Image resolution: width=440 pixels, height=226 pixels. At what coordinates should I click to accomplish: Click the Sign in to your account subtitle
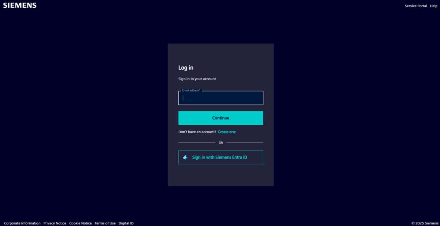(197, 79)
